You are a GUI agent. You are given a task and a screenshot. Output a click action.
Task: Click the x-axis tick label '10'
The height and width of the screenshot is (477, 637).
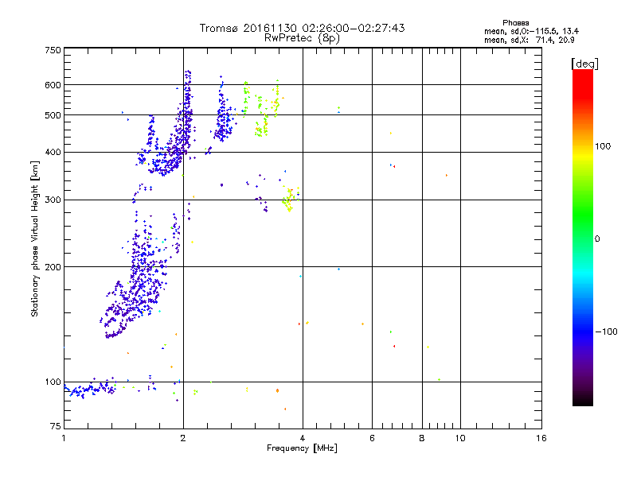[x=460, y=438]
